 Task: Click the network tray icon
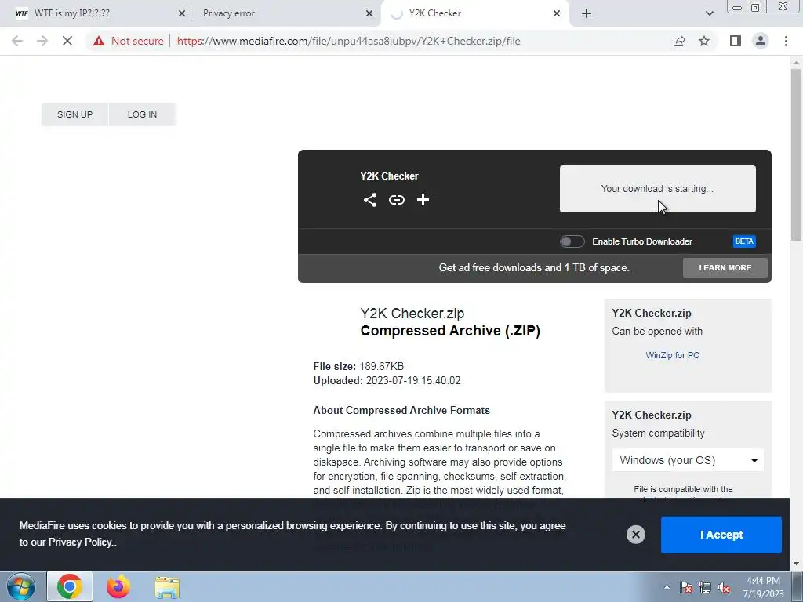point(705,587)
